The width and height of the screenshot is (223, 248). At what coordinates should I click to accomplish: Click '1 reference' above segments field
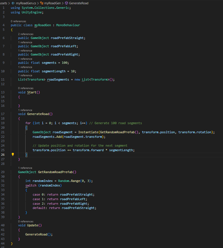click(x=25, y=59)
